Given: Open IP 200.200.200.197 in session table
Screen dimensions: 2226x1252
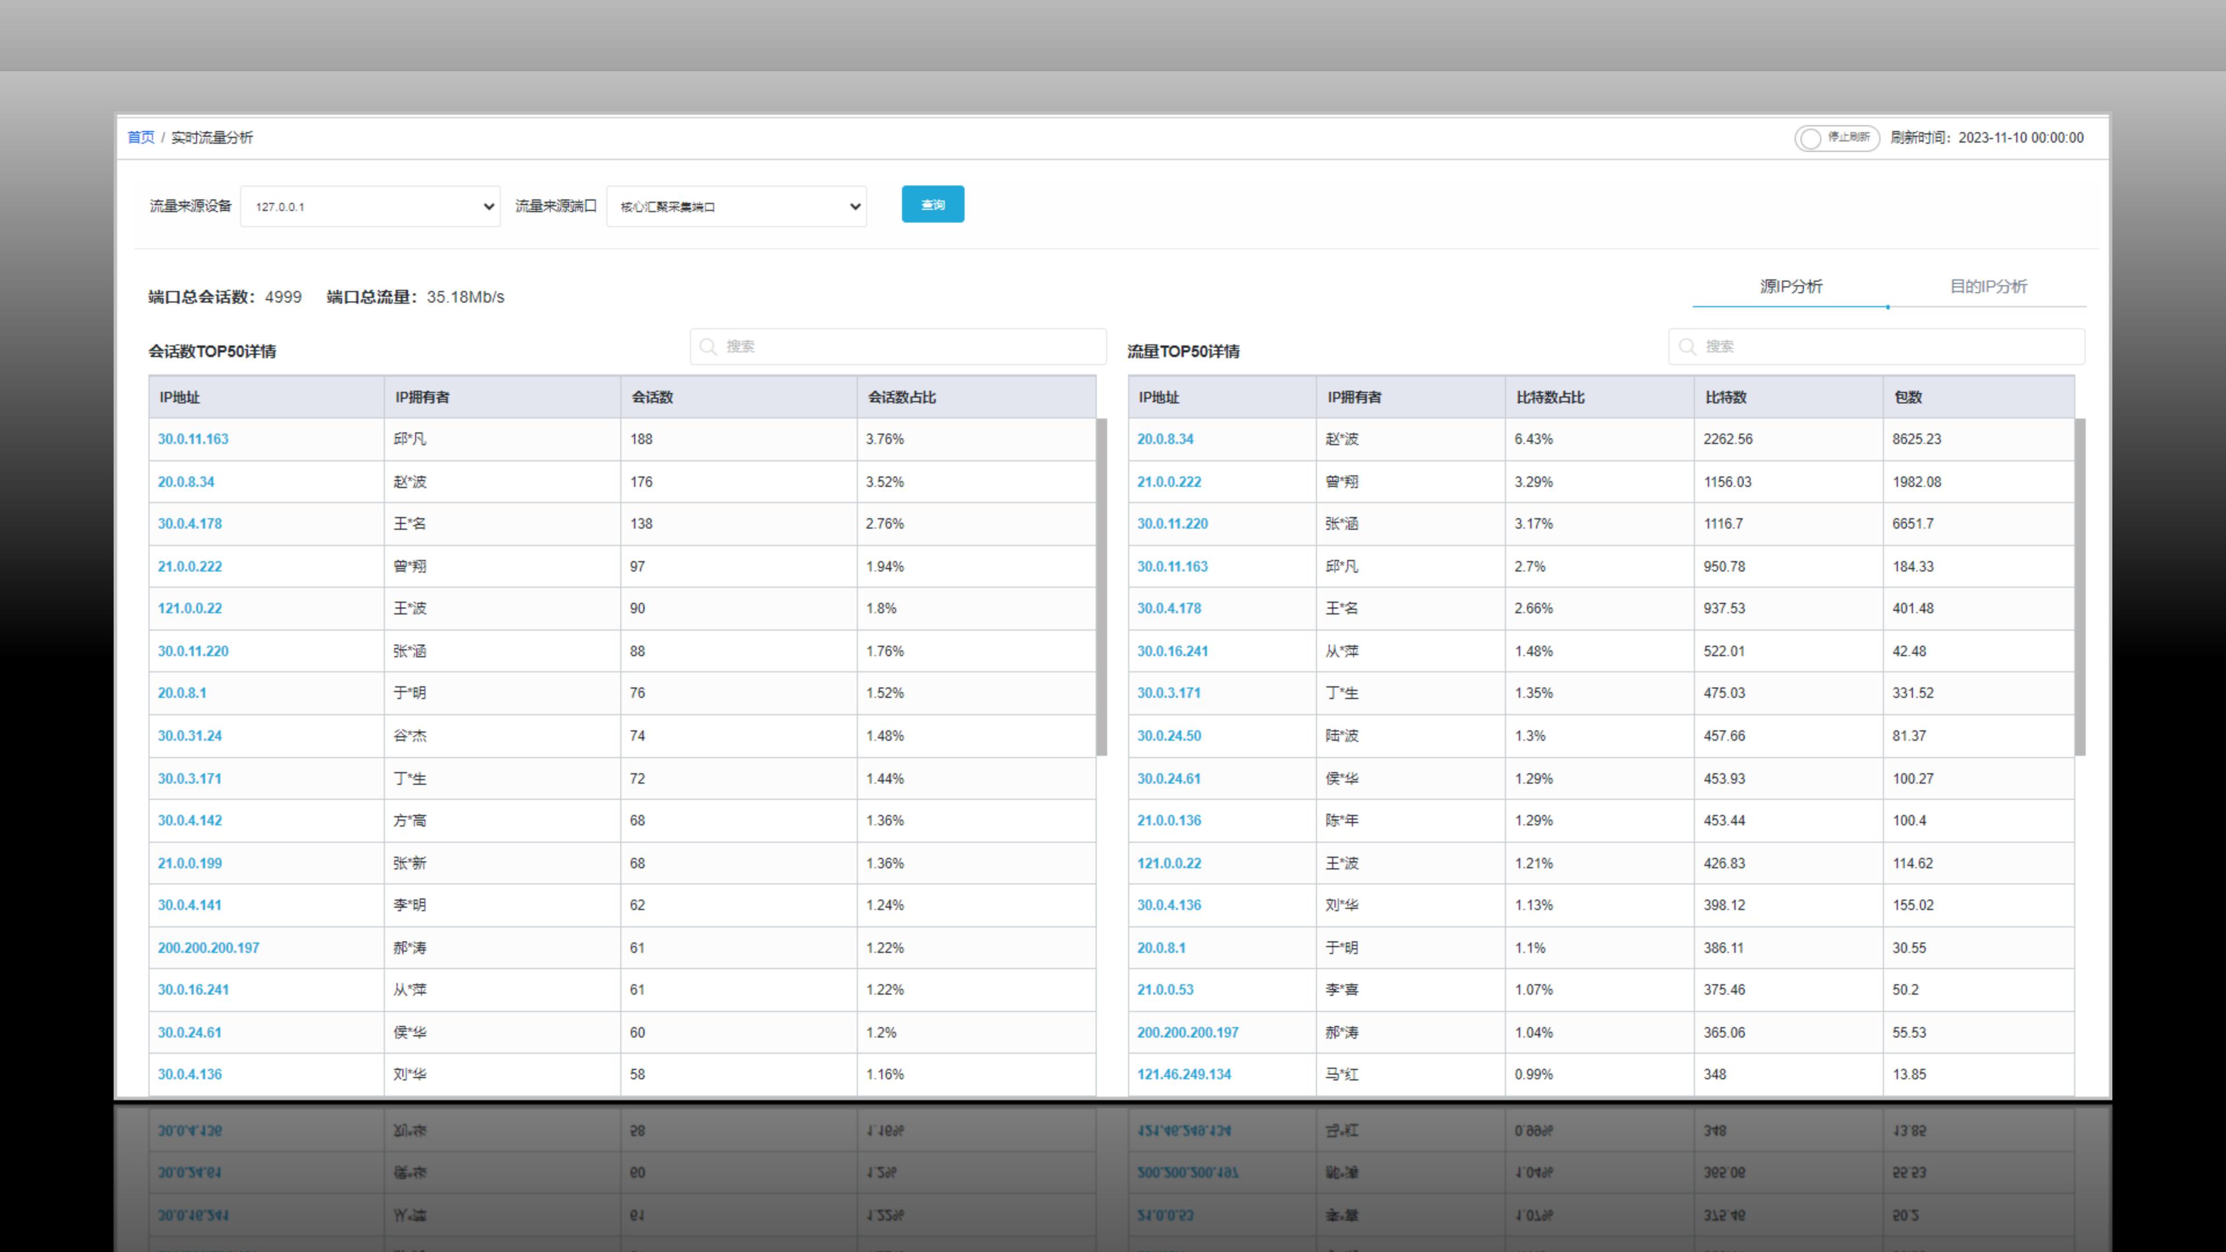Looking at the screenshot, I should 208,948.
